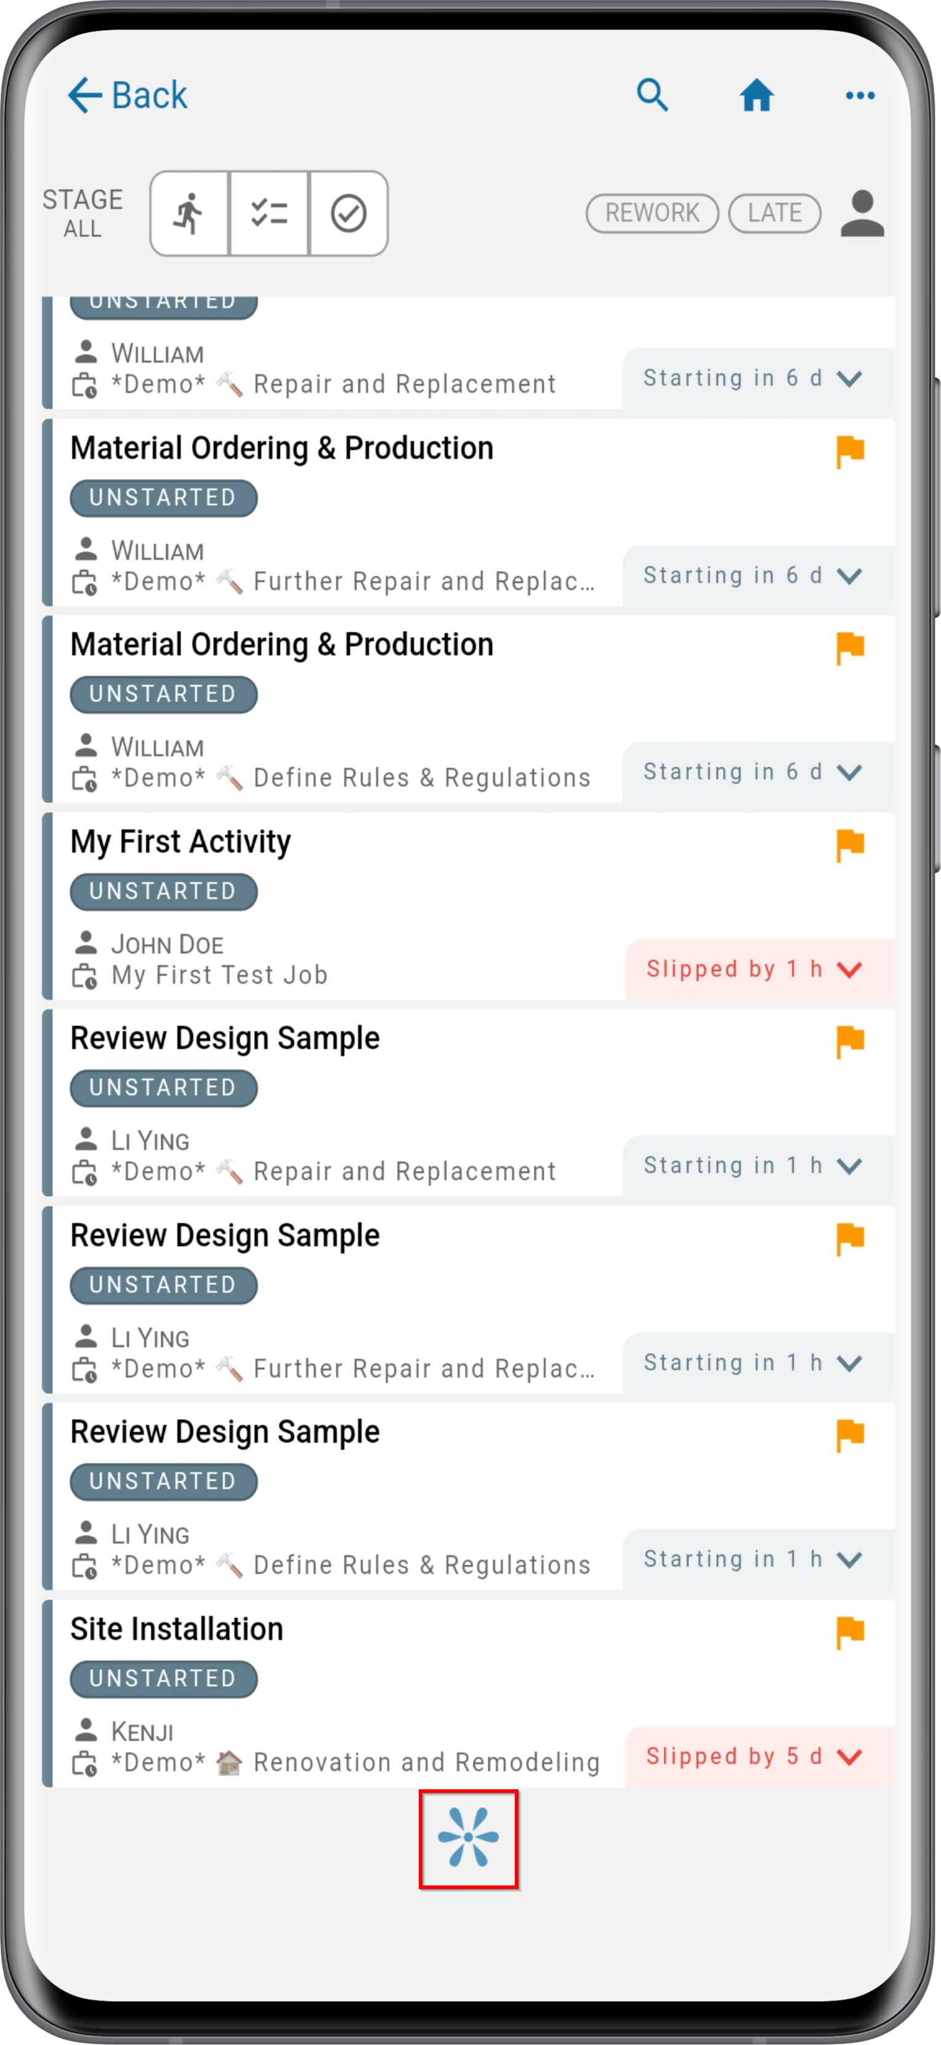Tap the Back arrow button

127,96
